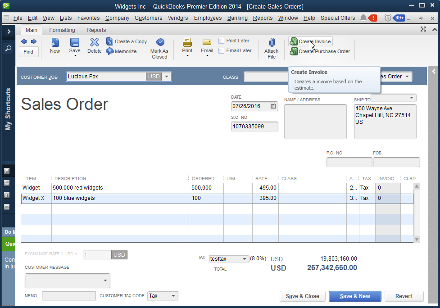Click the Find button

(x=28, y=52)
